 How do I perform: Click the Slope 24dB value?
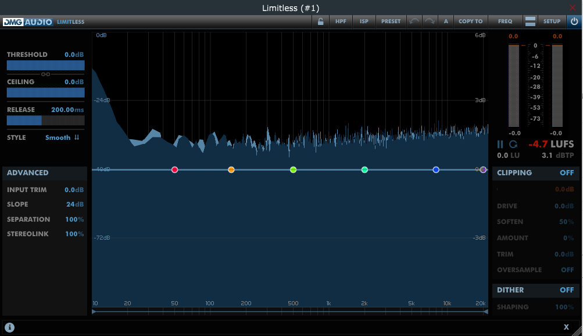point(75,204)
